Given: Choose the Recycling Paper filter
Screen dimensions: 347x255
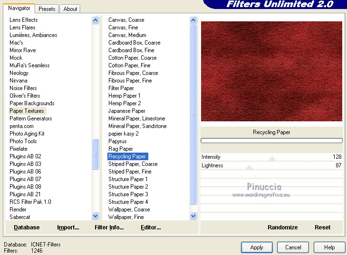Looking at the screenshot, I should pyautogui.click(x=127, y=156).
